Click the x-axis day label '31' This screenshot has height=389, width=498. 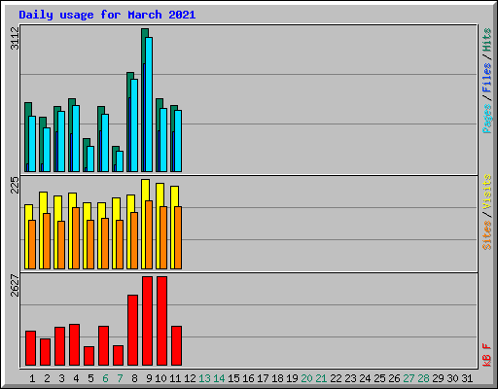point(467,378)
